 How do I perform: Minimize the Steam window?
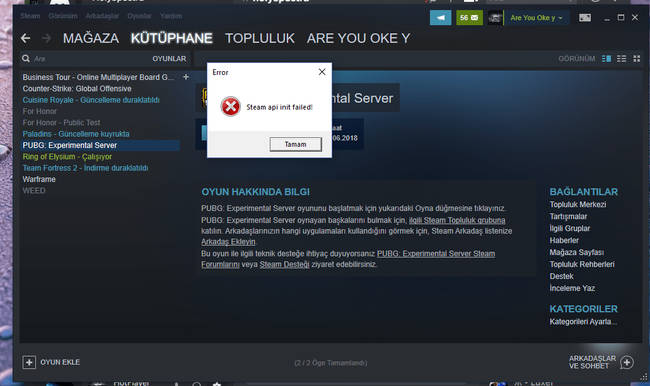[607, 18]
